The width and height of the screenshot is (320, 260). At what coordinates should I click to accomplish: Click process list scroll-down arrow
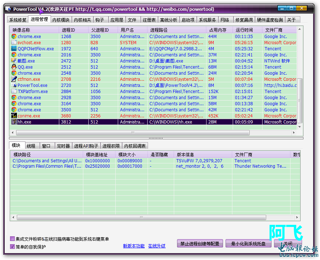[x=300, y=127]
